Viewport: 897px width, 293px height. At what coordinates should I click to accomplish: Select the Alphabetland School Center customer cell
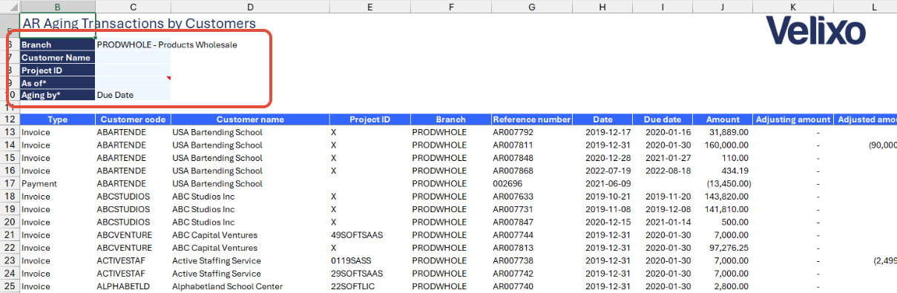click(250, 286)
